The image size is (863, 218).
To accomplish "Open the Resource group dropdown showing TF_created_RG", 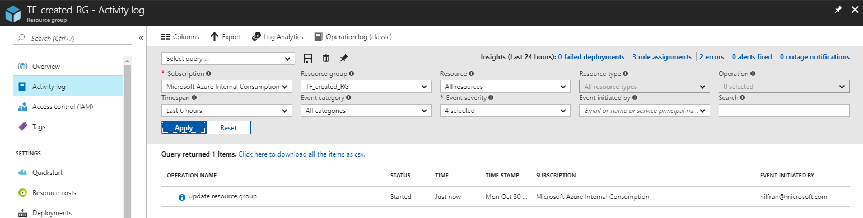I will 366,87.
